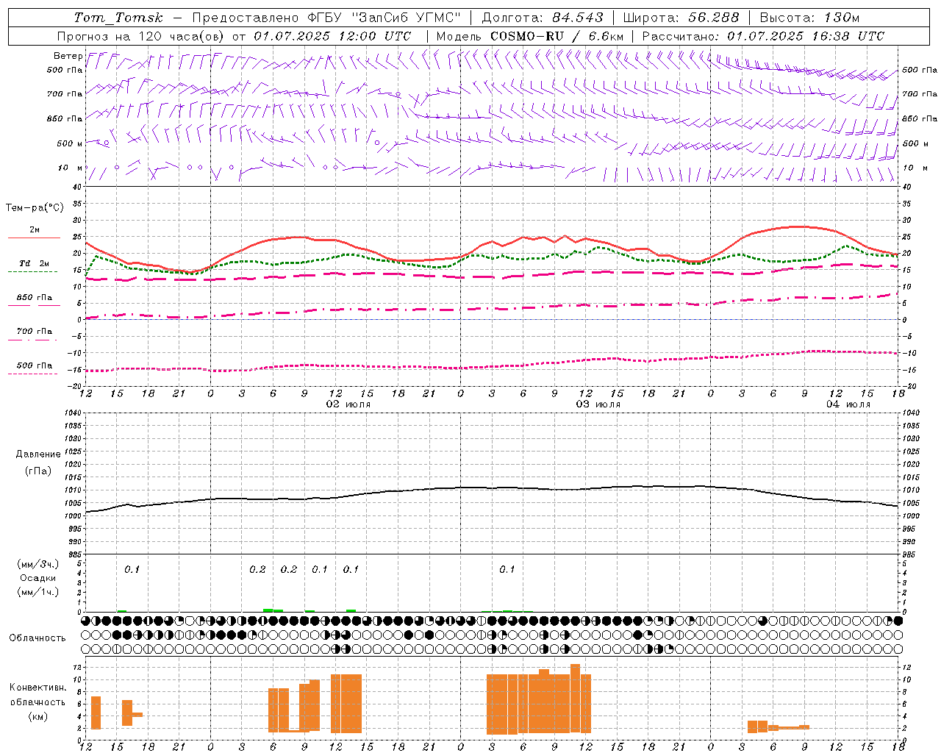
Task: Click the 'Давление' pressure panel label
Action: coord(37,454)
